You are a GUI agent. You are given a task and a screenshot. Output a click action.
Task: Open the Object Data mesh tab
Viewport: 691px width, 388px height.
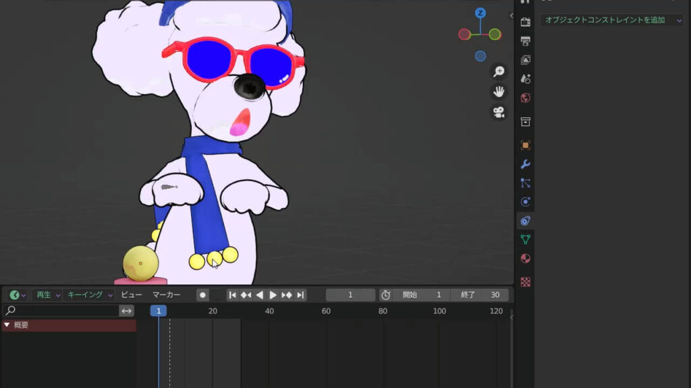525,240
